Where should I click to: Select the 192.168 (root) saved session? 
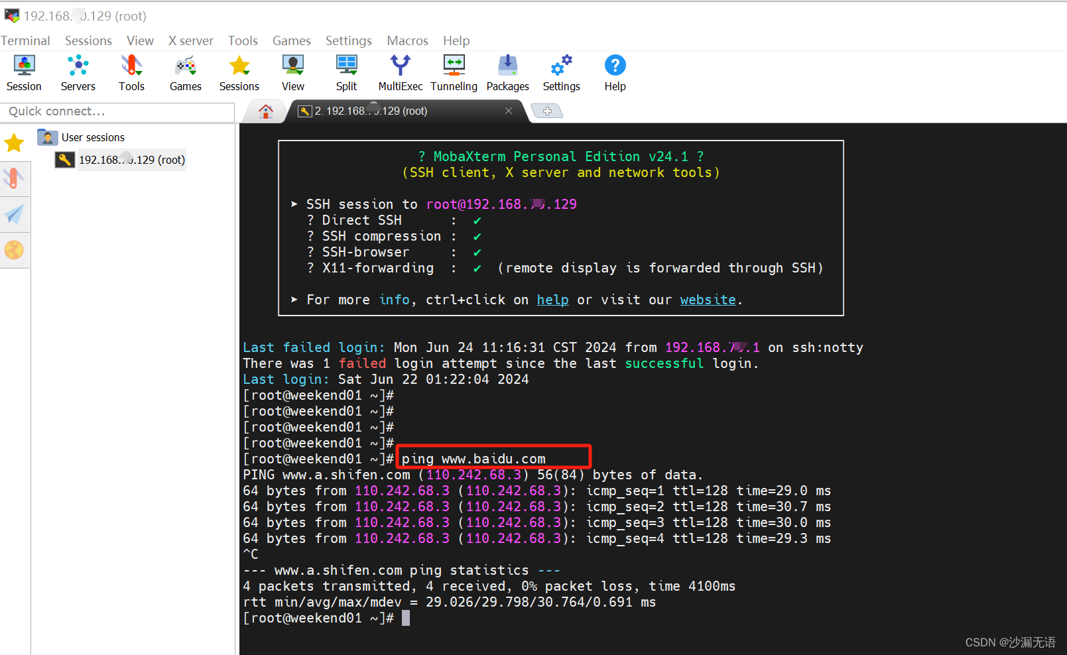(132, 160)
